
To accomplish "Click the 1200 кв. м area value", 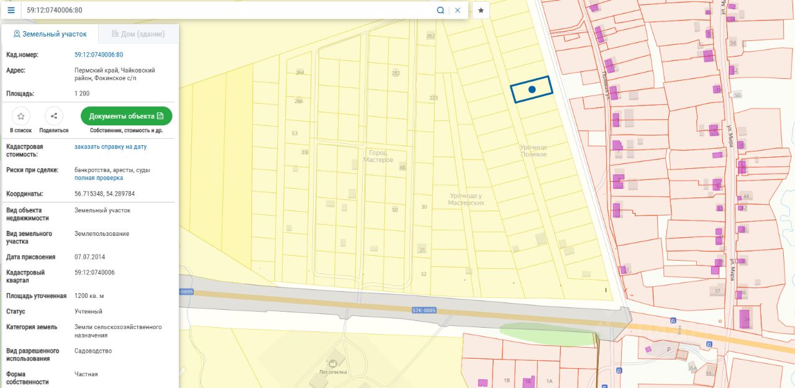I will tap(89, 296).
